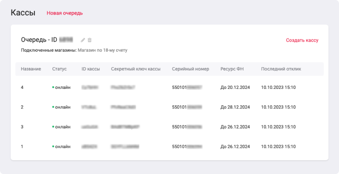The image size is (339, 174).
Task: Click the Последний отклик column header
Action: tap(281, 69)
